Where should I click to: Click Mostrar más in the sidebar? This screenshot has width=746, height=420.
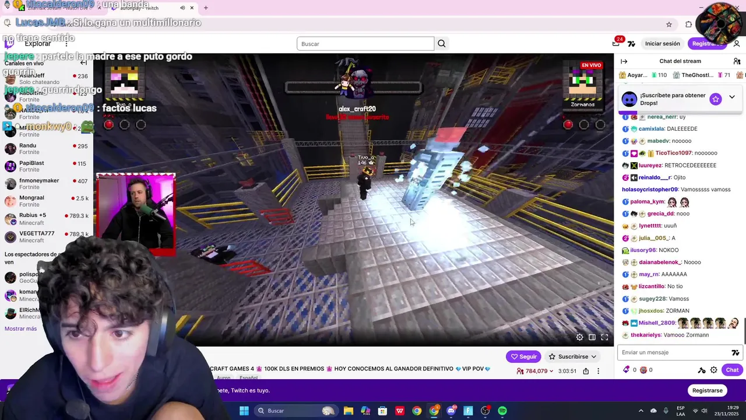(x=20, y=328)
